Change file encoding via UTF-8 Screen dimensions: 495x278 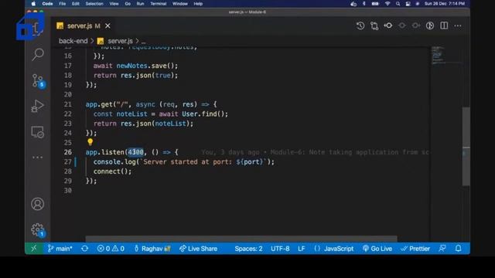(x=280, y=249)
